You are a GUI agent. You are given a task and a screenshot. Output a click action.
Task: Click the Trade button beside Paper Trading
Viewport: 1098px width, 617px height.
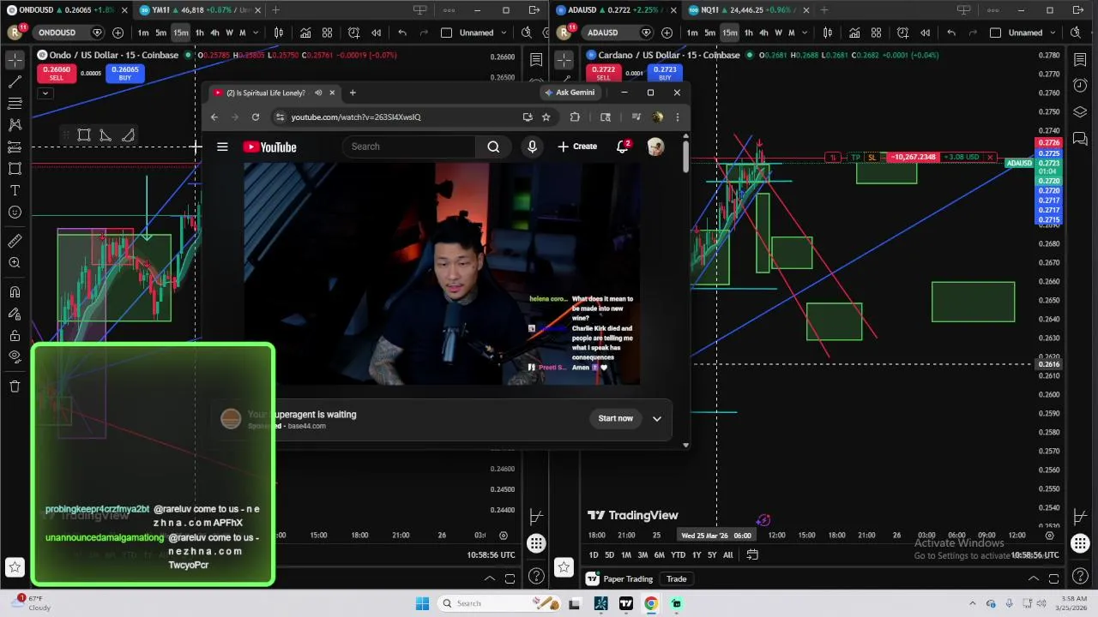coord(677,579)
